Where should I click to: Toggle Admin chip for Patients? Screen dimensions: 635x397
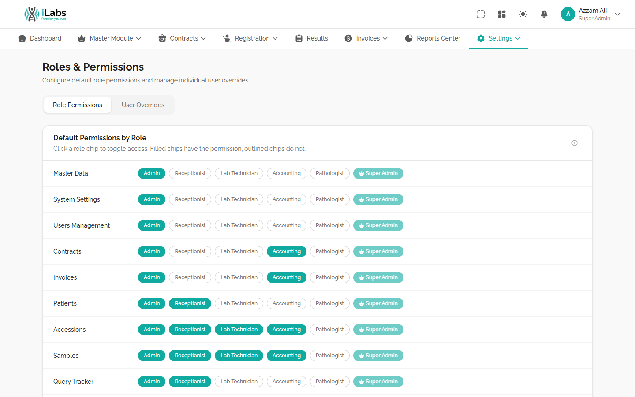152,303
